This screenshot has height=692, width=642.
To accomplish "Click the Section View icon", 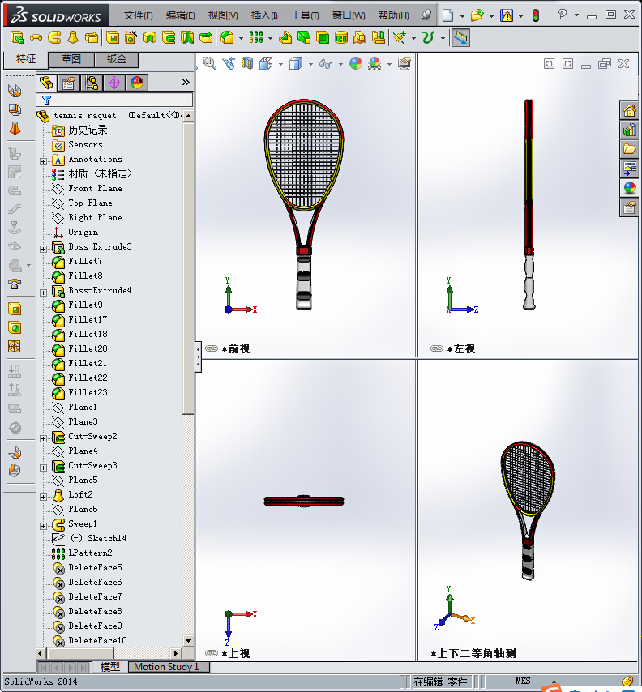I will (x=246, y=63).
